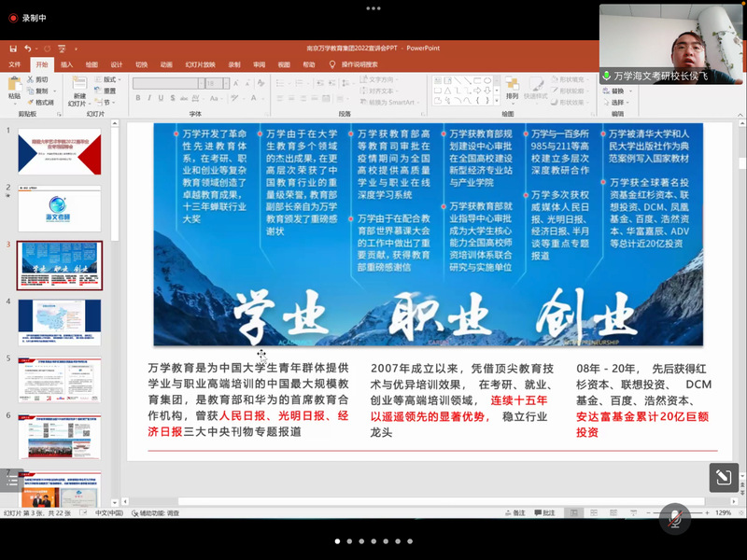Switch to the 动画 ribbon tab
747x560 pixels.
[166, 64]
